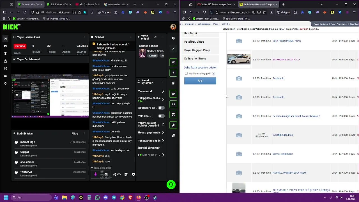The height and width of the screenshot is (202, 359).
Task: Open green headset support button
Action: (171, 185)
